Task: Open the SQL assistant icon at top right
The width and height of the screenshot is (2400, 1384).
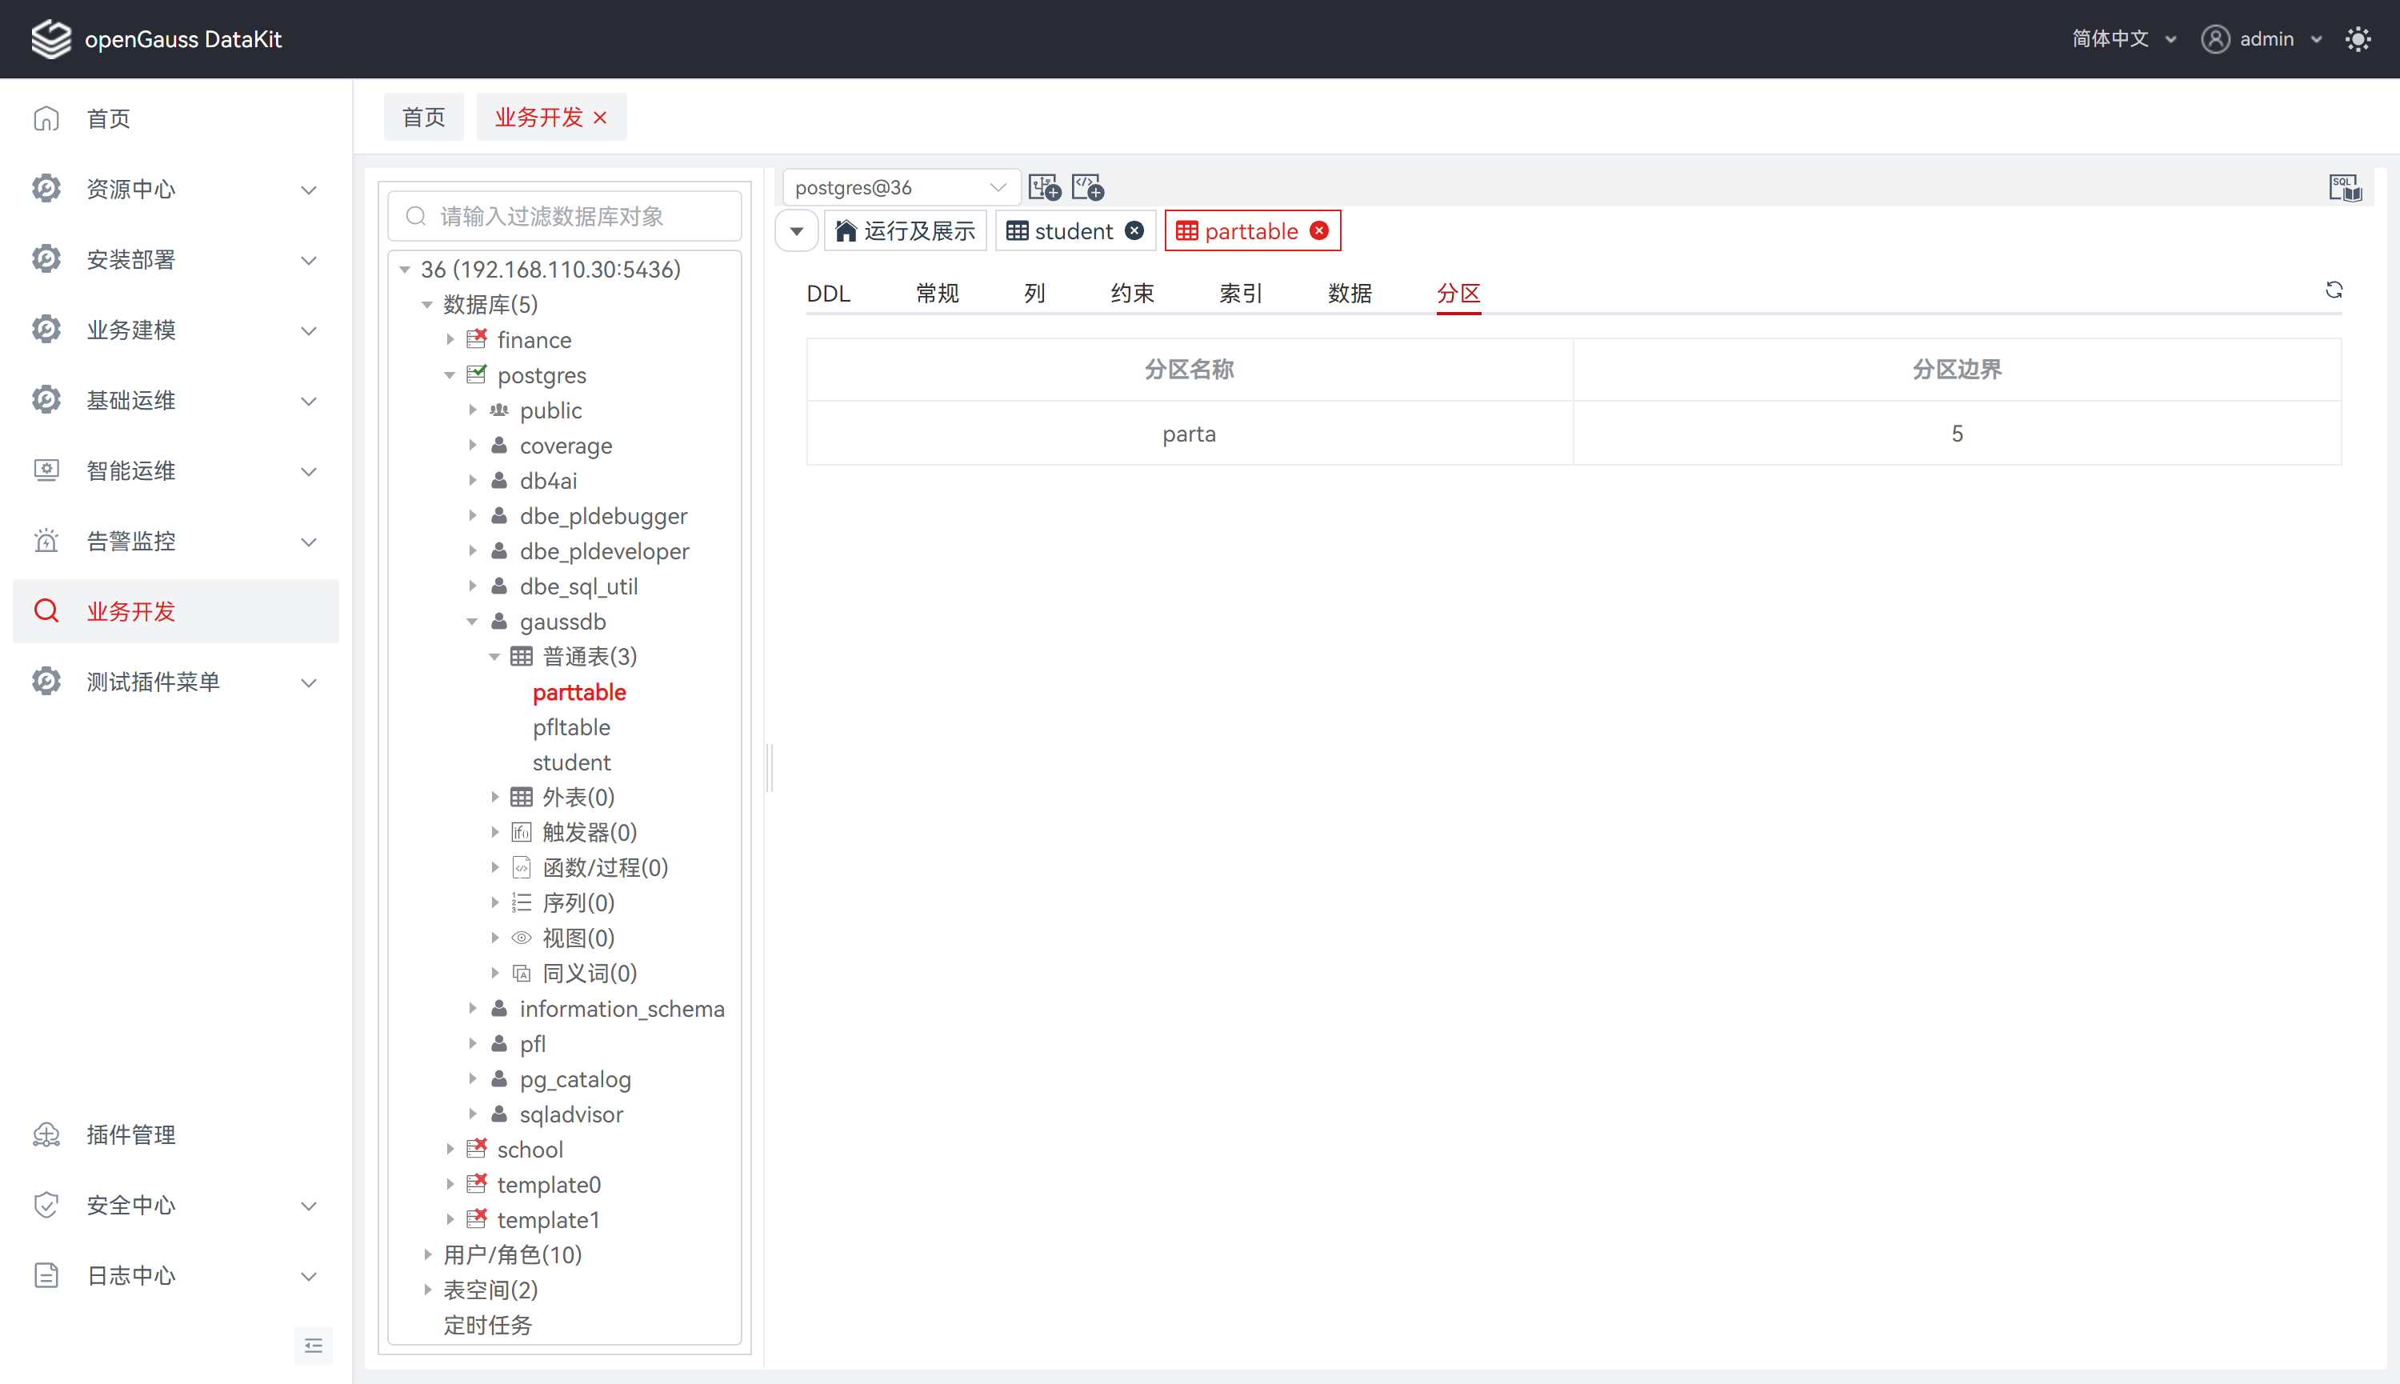Action: 2344,188
